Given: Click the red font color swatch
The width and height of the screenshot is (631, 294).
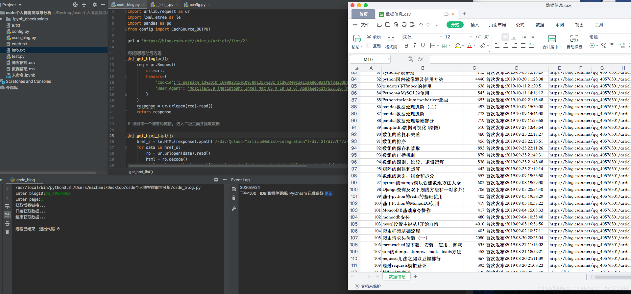Looking at the screenshot, I should pyautogui.click(x=470, y=46).
